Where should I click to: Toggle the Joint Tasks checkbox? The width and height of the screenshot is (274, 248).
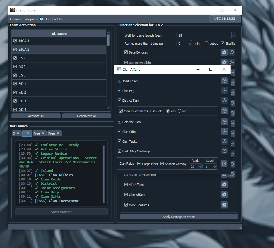pyautogui.click(x=119, y=81)
